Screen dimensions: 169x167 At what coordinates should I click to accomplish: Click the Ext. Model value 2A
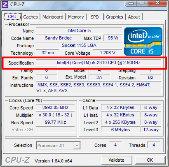[99, 77]
